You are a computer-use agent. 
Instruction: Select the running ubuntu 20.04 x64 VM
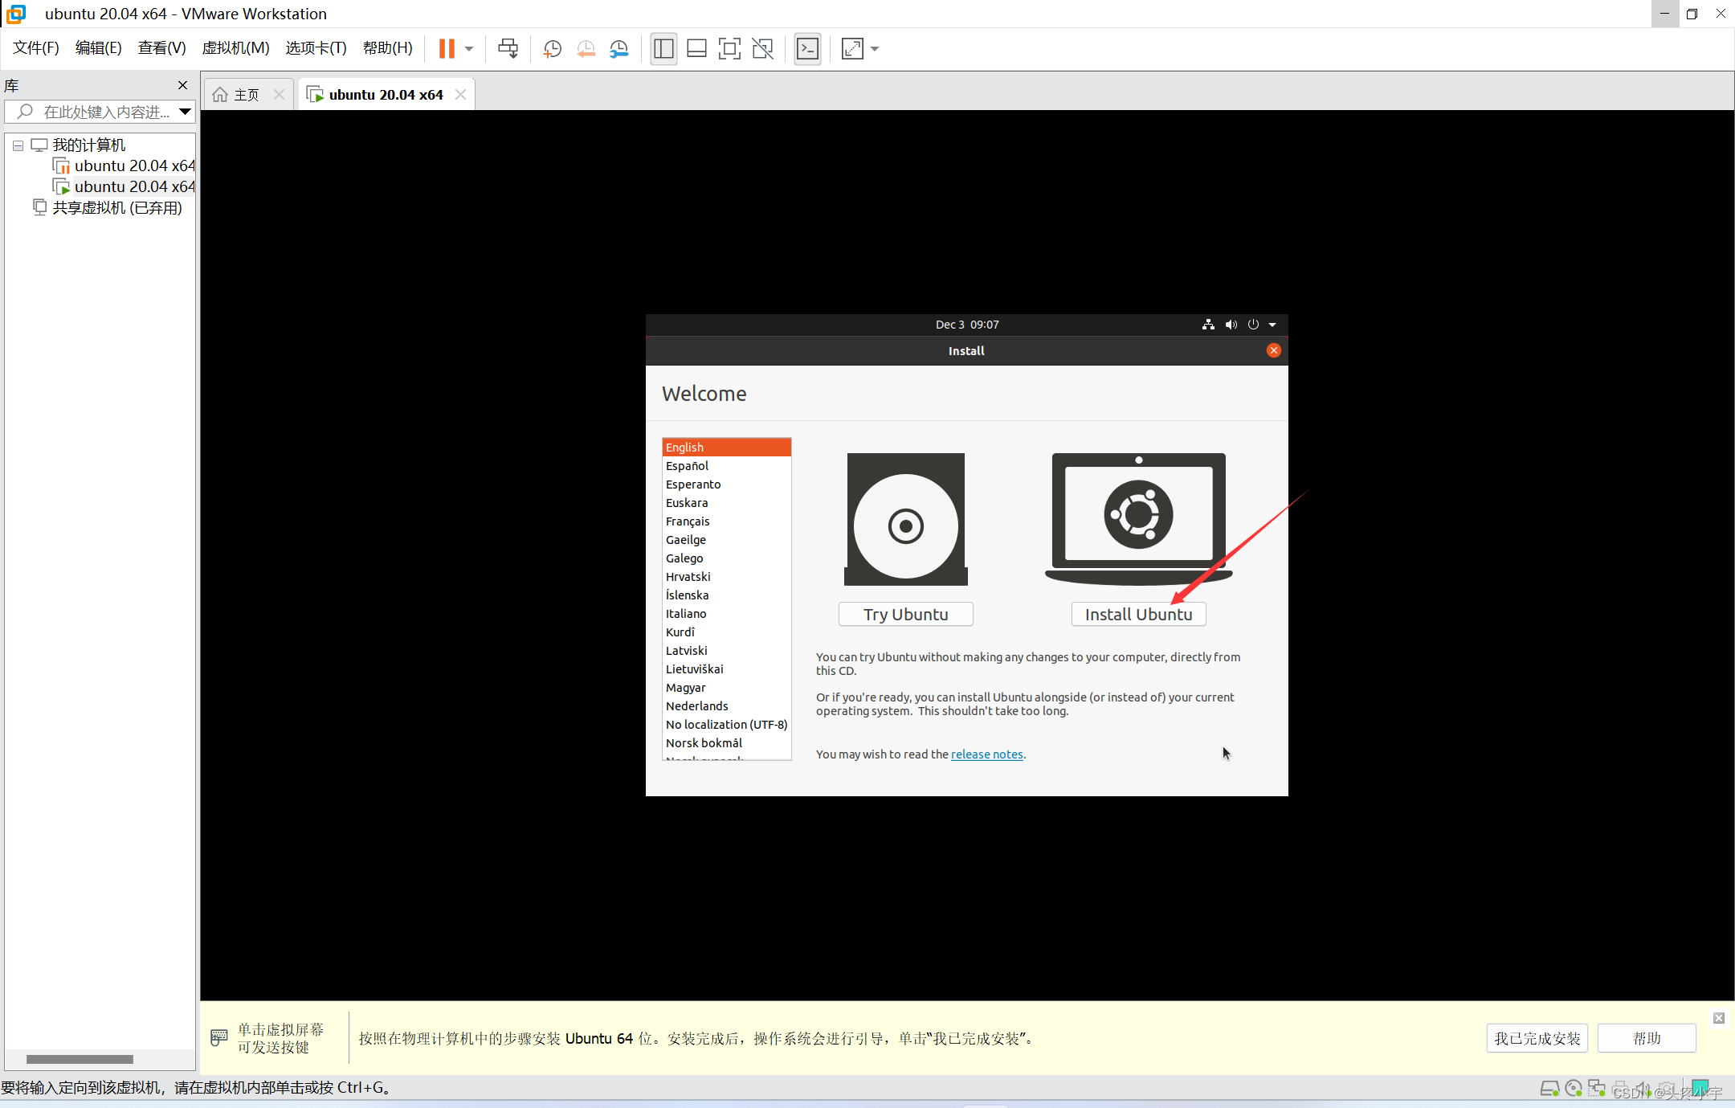[x=124, y=186]
